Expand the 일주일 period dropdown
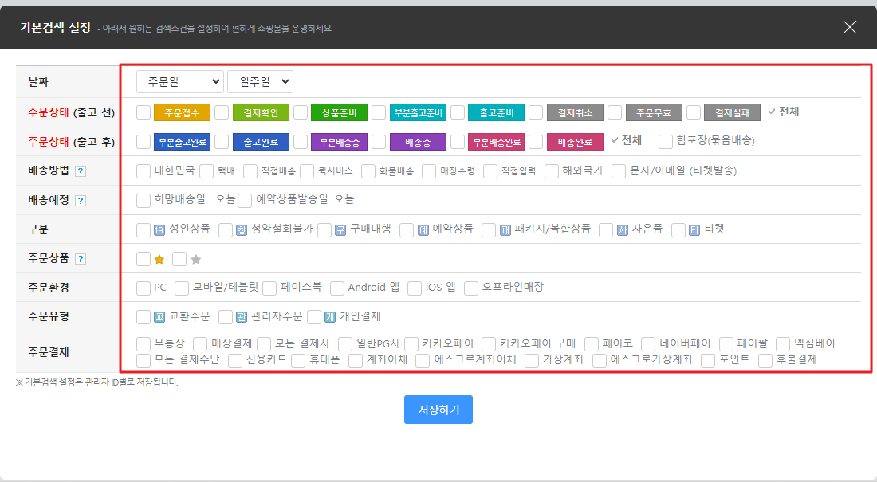The image size is (877, 482). point(260,82)
